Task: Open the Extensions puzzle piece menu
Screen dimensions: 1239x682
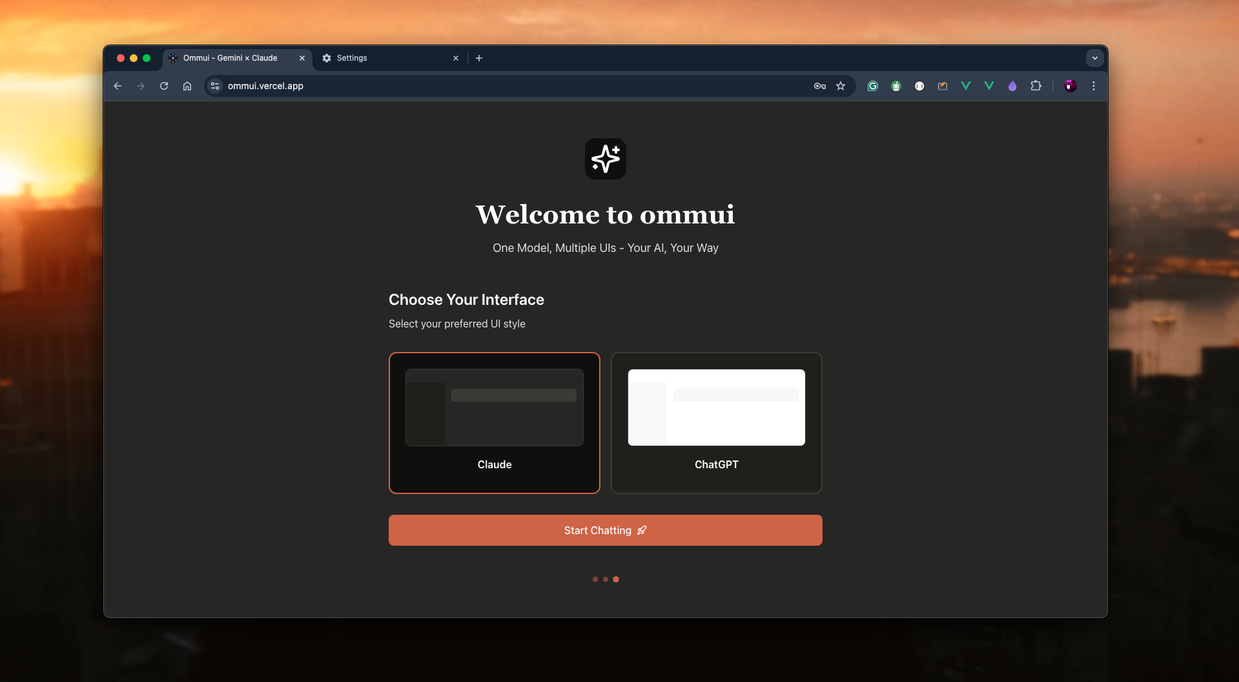Action: click(1036, 86)
